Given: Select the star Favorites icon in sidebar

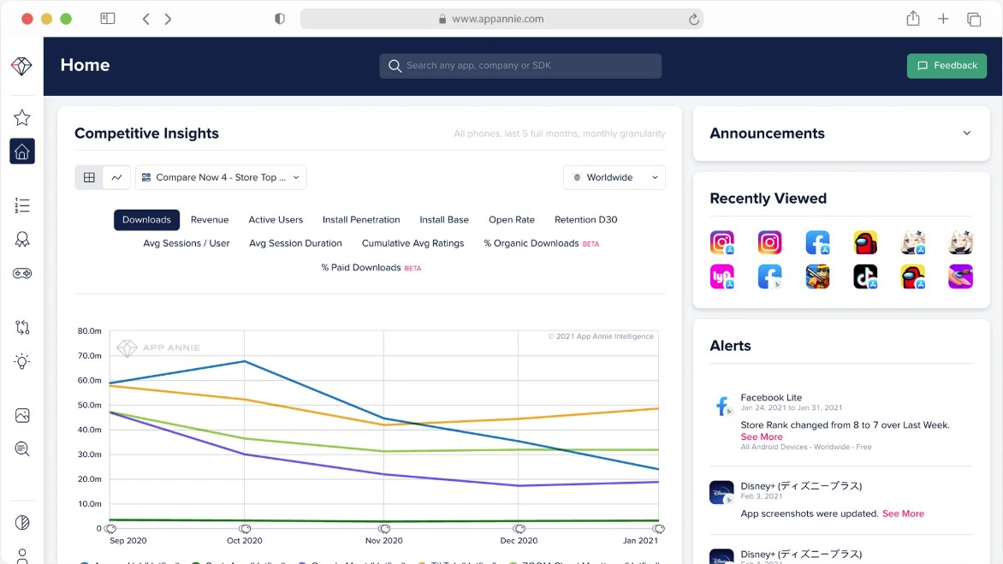Looking at the screenshot, I should (x=22, y=116).
